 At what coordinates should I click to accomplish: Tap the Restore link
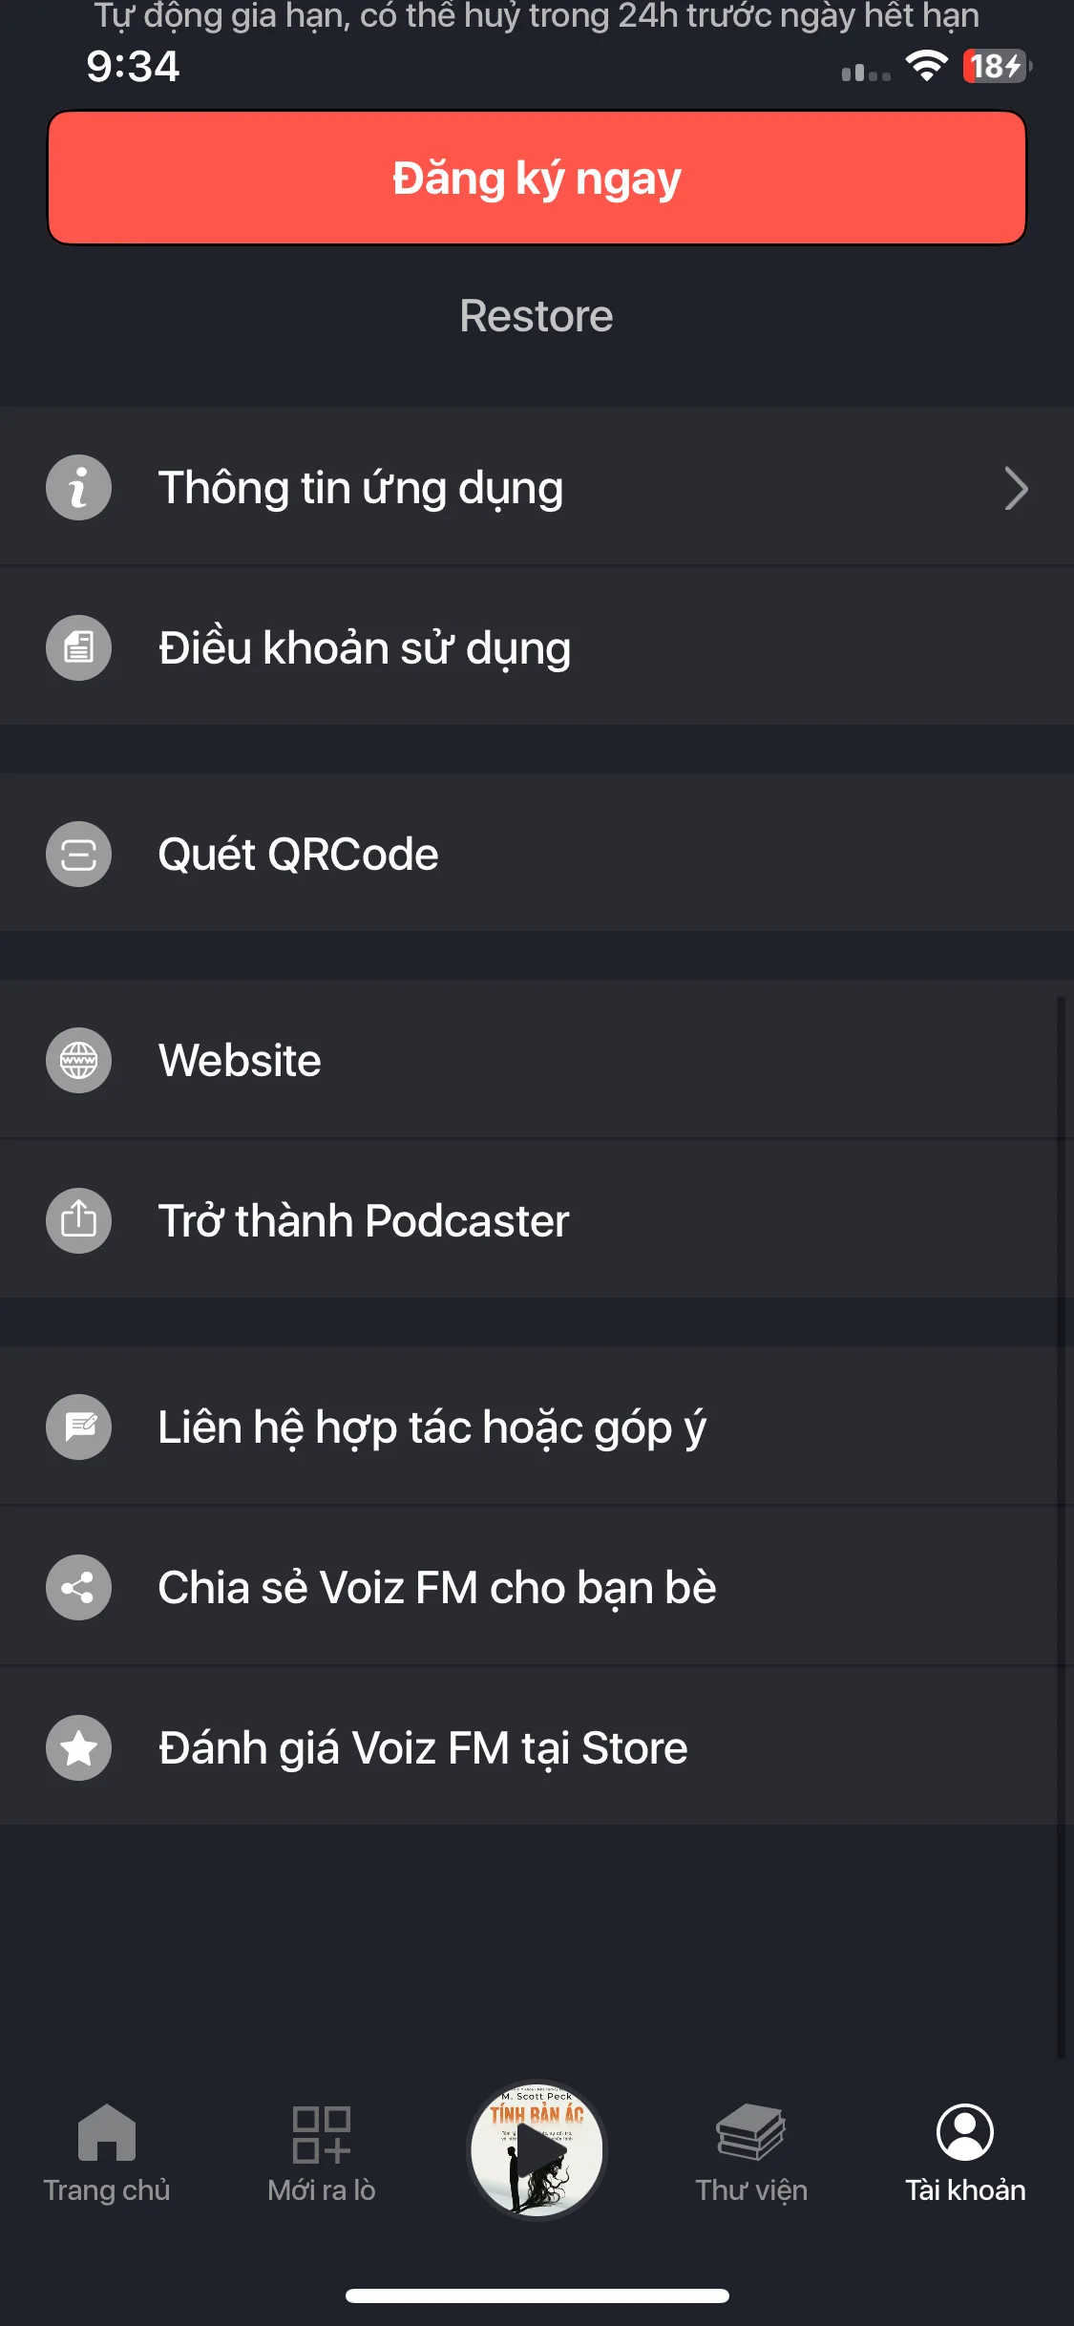[x=537, y=316]
